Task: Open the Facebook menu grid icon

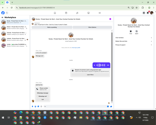Action: [x=144, y=13]
